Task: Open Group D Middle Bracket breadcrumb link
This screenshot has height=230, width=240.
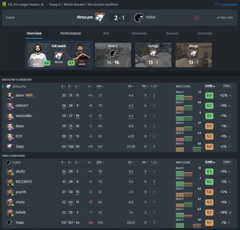Action: click(83, 5)
